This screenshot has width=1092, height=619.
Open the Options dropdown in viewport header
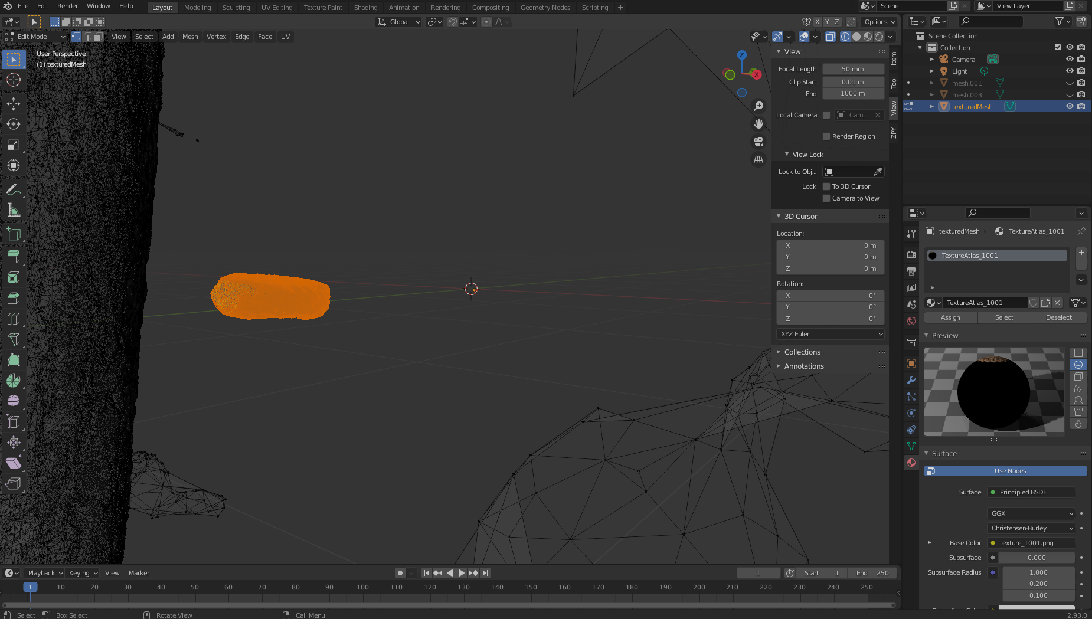click(x=880, y=22)
